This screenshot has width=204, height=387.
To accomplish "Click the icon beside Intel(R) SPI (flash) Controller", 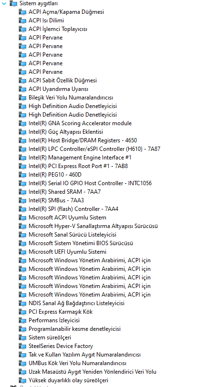I will 22,209.
